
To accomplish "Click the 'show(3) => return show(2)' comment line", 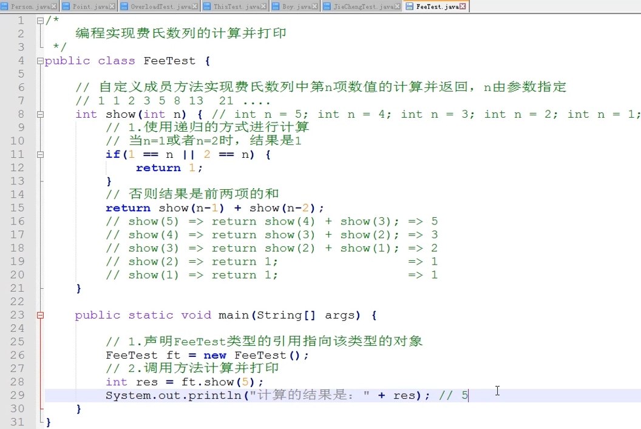I will pos(271,248).
